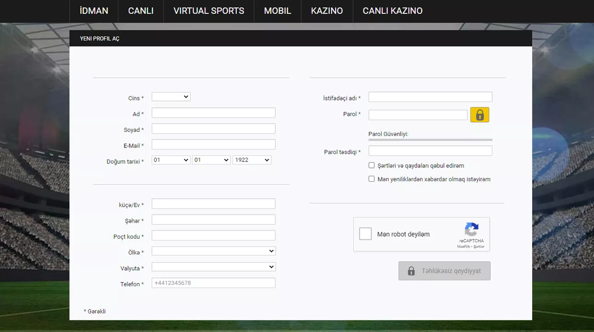Expand the birth year dropdown showing 1922

252,160
